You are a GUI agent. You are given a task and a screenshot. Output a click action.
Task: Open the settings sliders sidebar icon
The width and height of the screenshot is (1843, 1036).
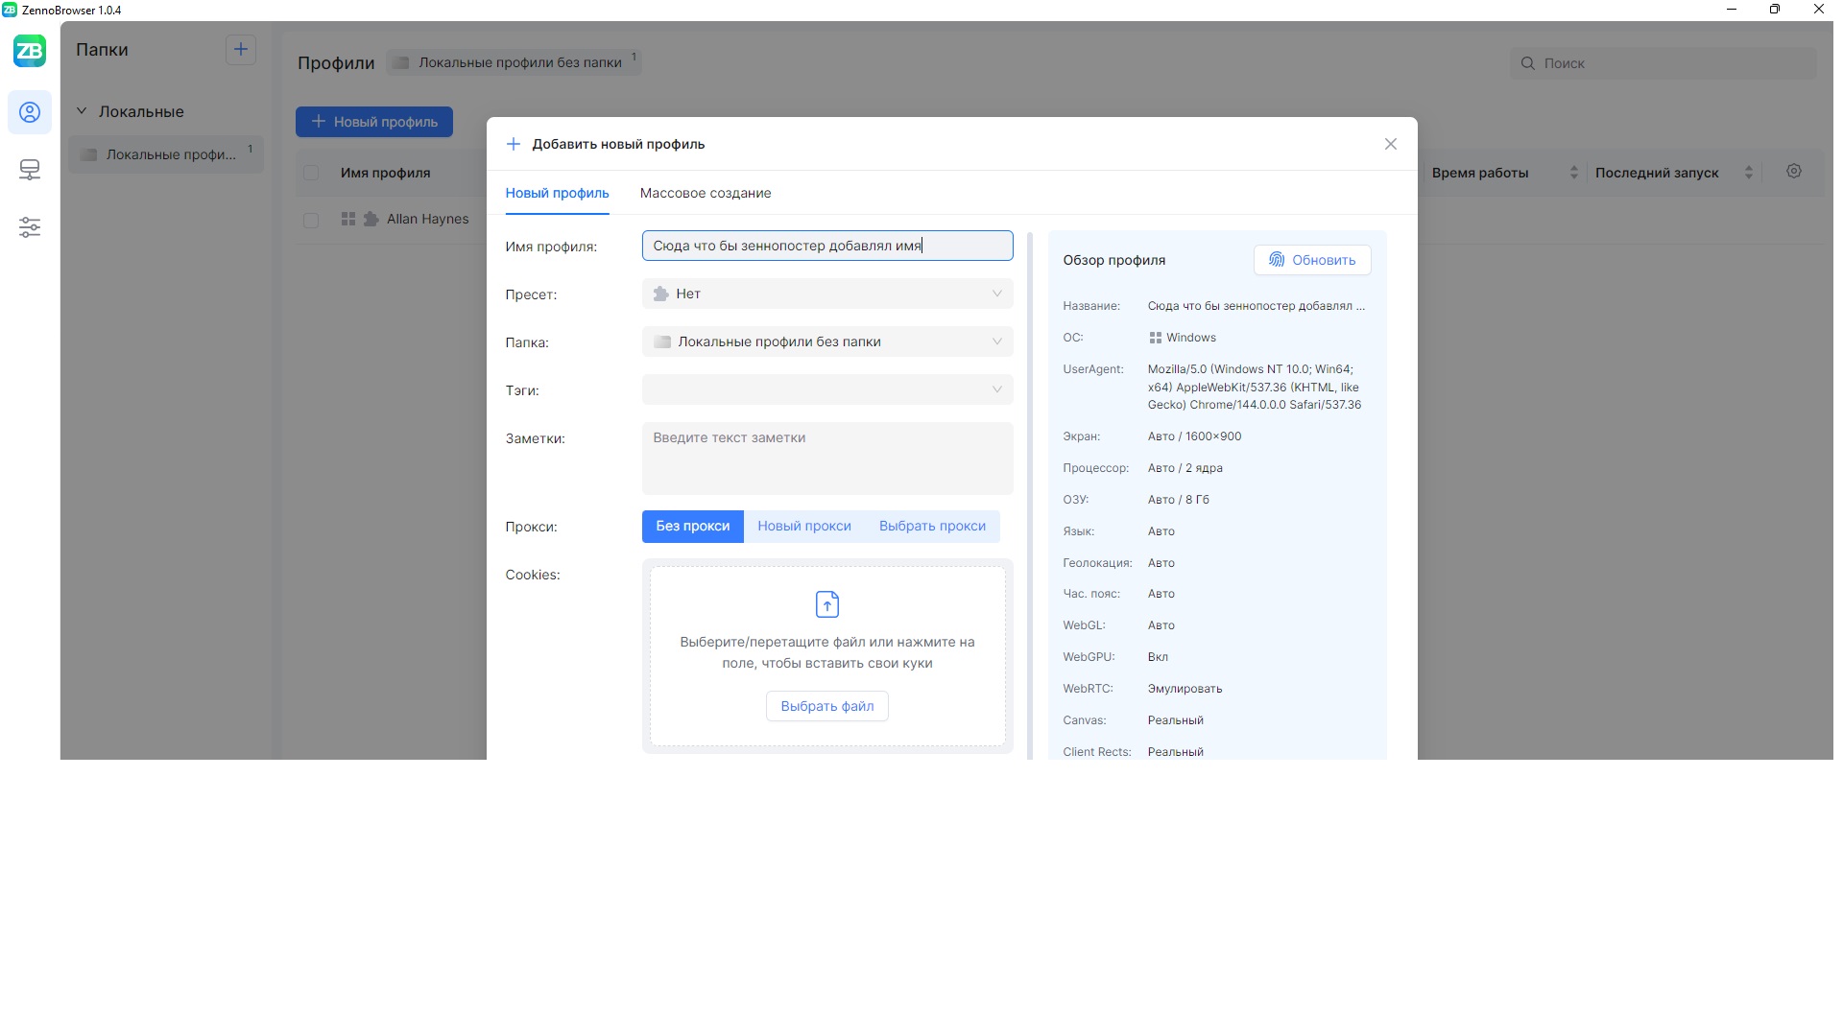pos(30,227)
